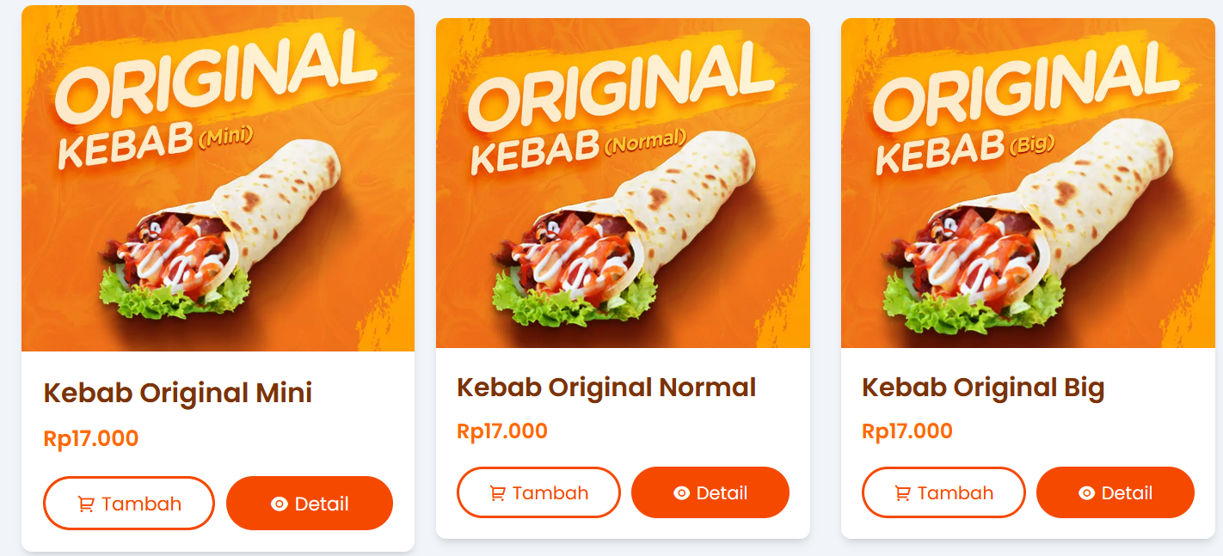1223x556 pixels.
Task: Click eye icon on Kebab Original Normal
Action: (681, 493)
